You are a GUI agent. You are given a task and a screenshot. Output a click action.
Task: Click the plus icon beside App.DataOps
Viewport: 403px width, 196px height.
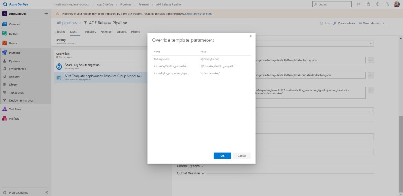point(46,13)
